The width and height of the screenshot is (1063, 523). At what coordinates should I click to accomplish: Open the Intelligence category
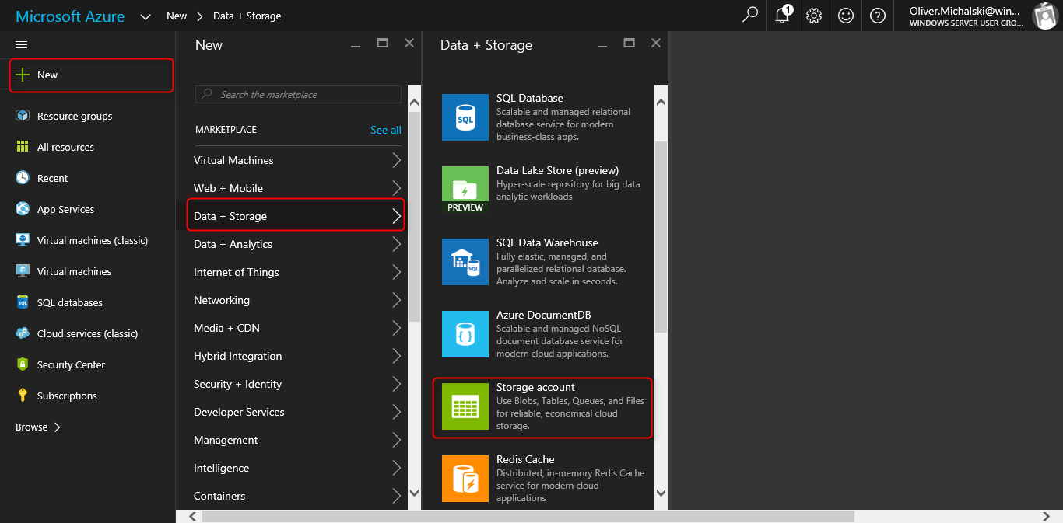(x=296, y=468)
